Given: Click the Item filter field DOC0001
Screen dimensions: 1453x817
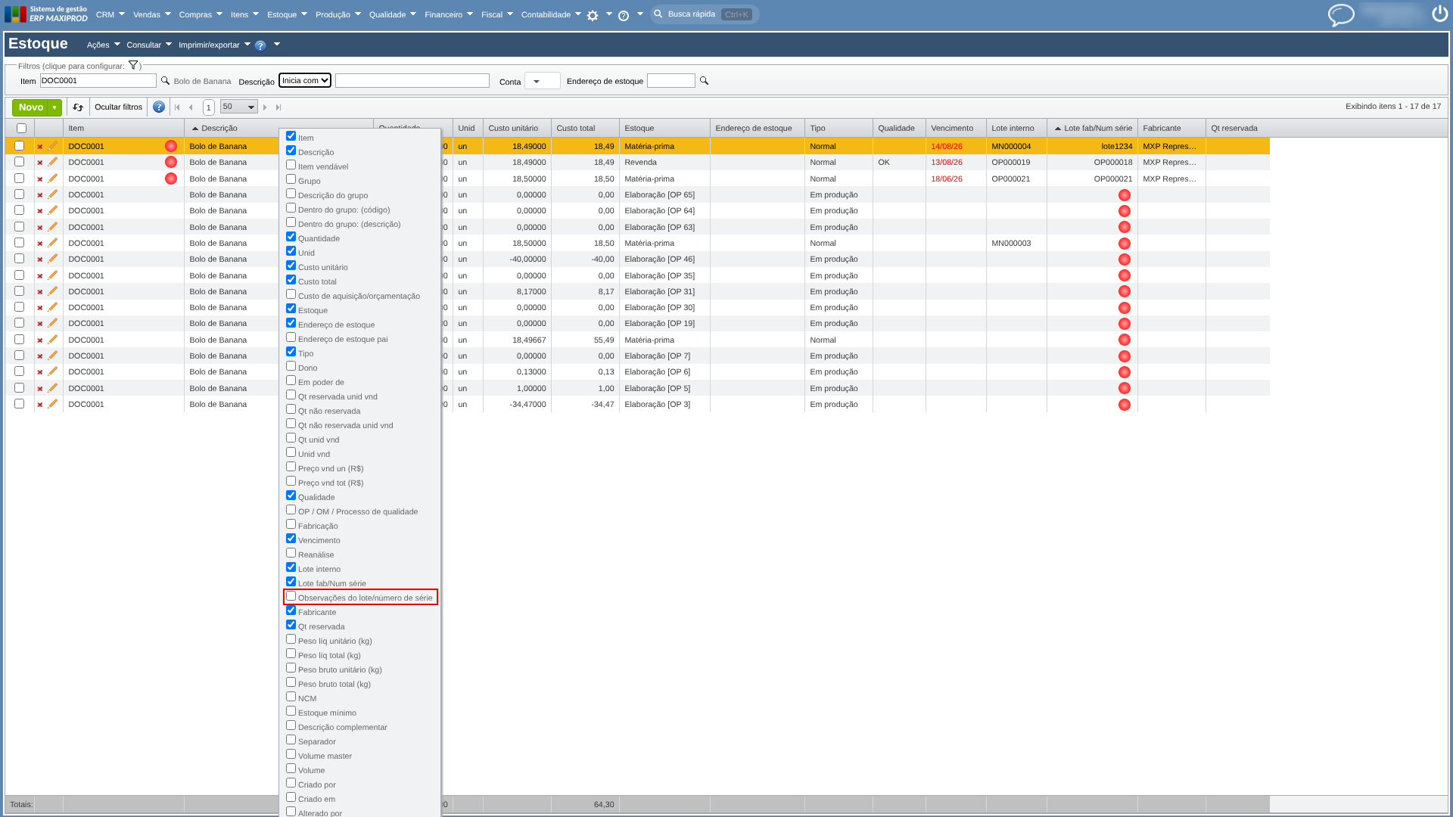Looking at the screenshot, I should [x=98, y=80].
